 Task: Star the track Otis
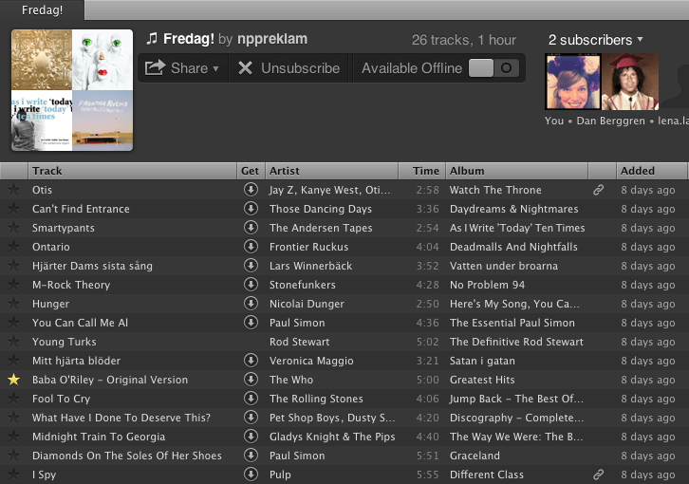click(14, 190)
